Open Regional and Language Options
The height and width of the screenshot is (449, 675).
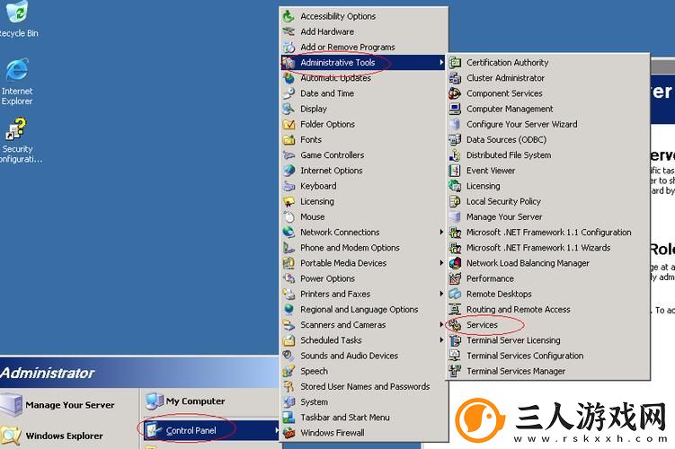364,310
